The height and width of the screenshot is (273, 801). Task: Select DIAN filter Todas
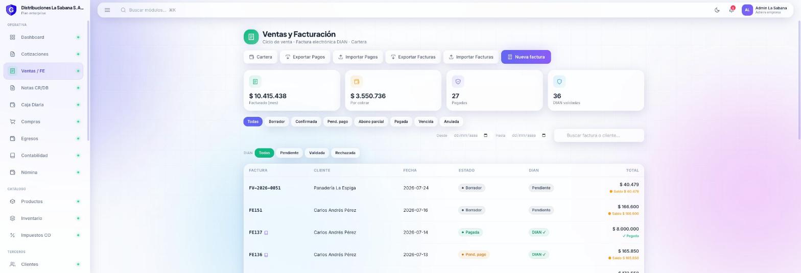[264, 153]
